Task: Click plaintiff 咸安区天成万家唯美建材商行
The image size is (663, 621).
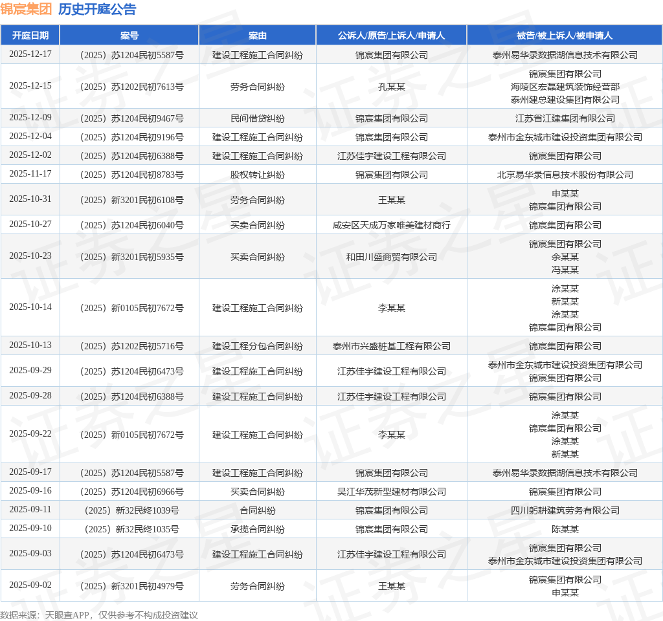Action: click(x=392, y=225)
